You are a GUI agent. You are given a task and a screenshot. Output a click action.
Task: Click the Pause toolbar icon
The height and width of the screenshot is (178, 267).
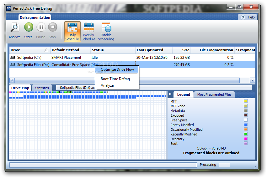pos(41,27)
